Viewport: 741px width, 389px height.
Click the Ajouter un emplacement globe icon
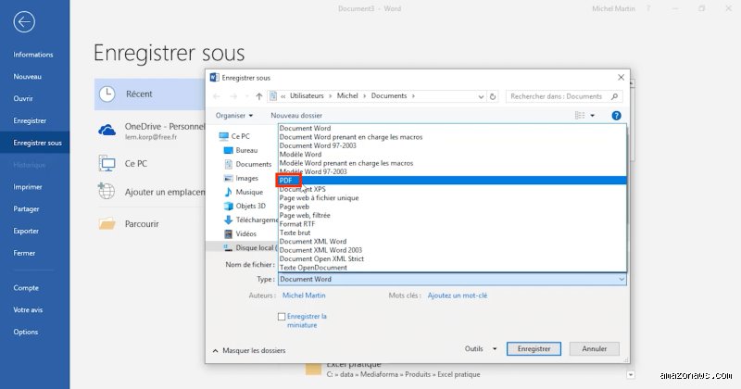click(x=107, y=192)
